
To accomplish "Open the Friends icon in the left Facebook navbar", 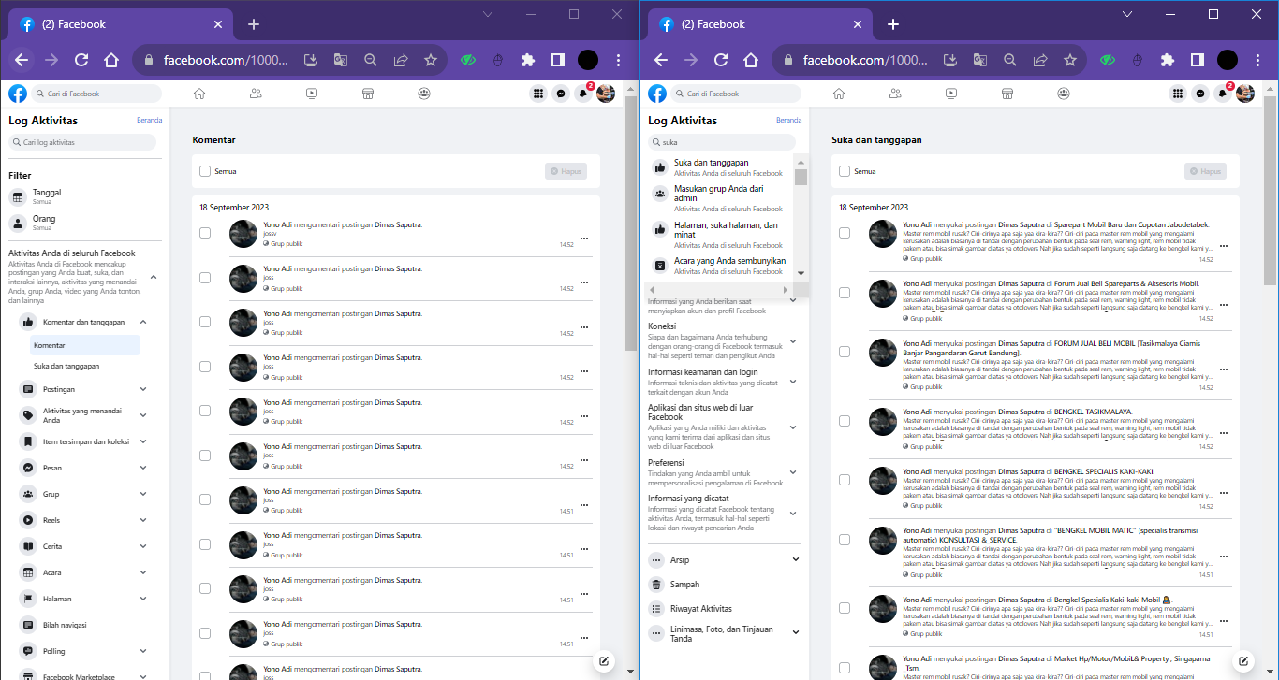I will click(256, 94).
